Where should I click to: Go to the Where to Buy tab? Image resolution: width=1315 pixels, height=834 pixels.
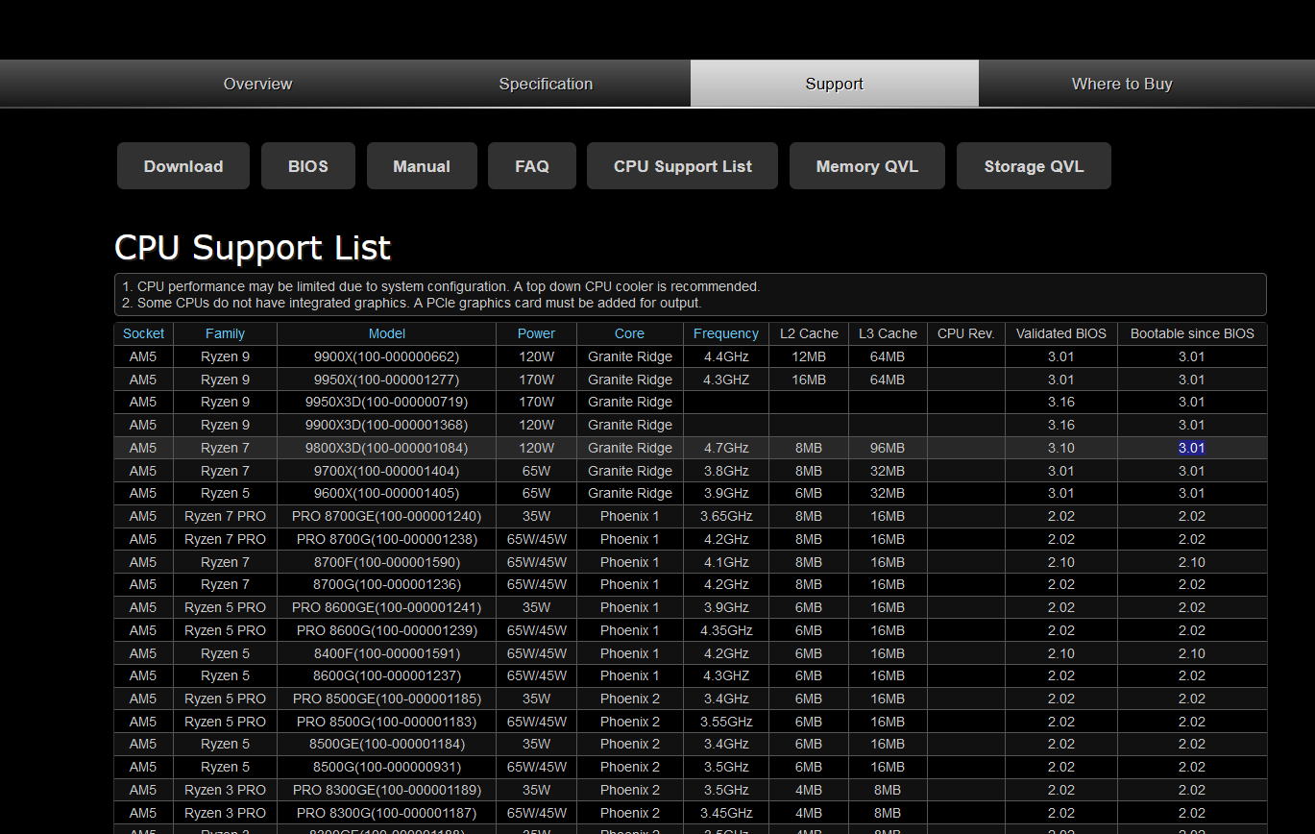(1122, 84)
